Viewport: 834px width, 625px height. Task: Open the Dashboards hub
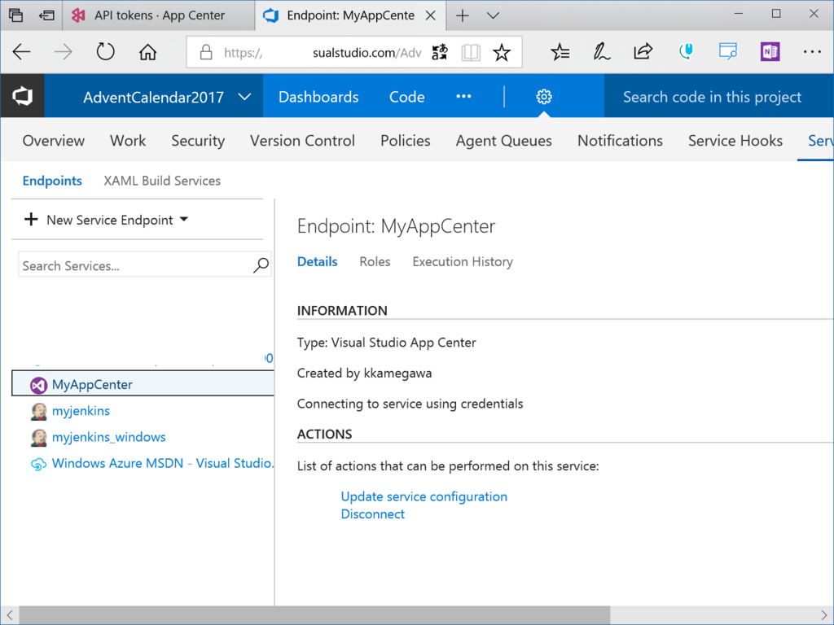pos(318,97)
